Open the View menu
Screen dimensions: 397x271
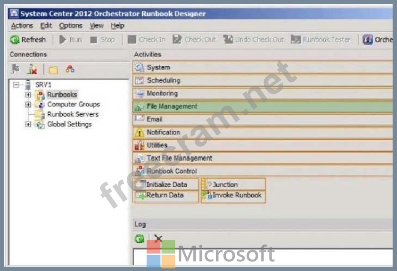pos(97,26)
